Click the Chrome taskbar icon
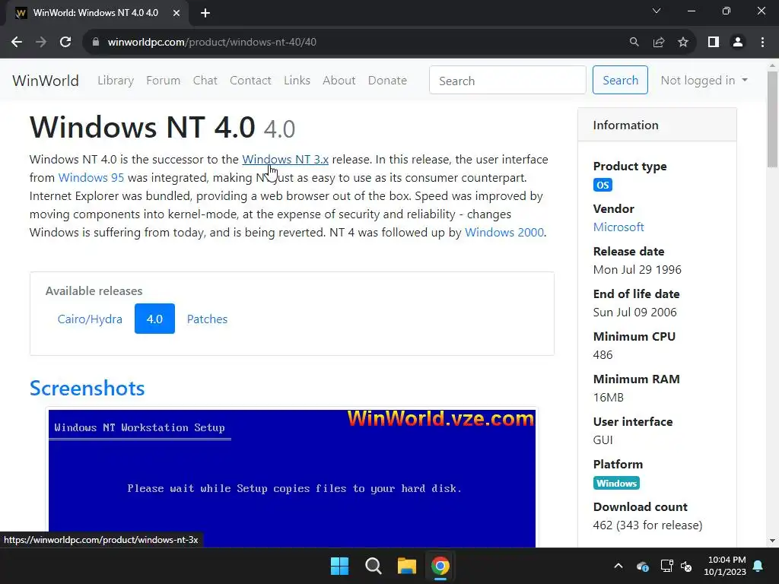Viewport: 779px width, 584px height. pos(440,566)
